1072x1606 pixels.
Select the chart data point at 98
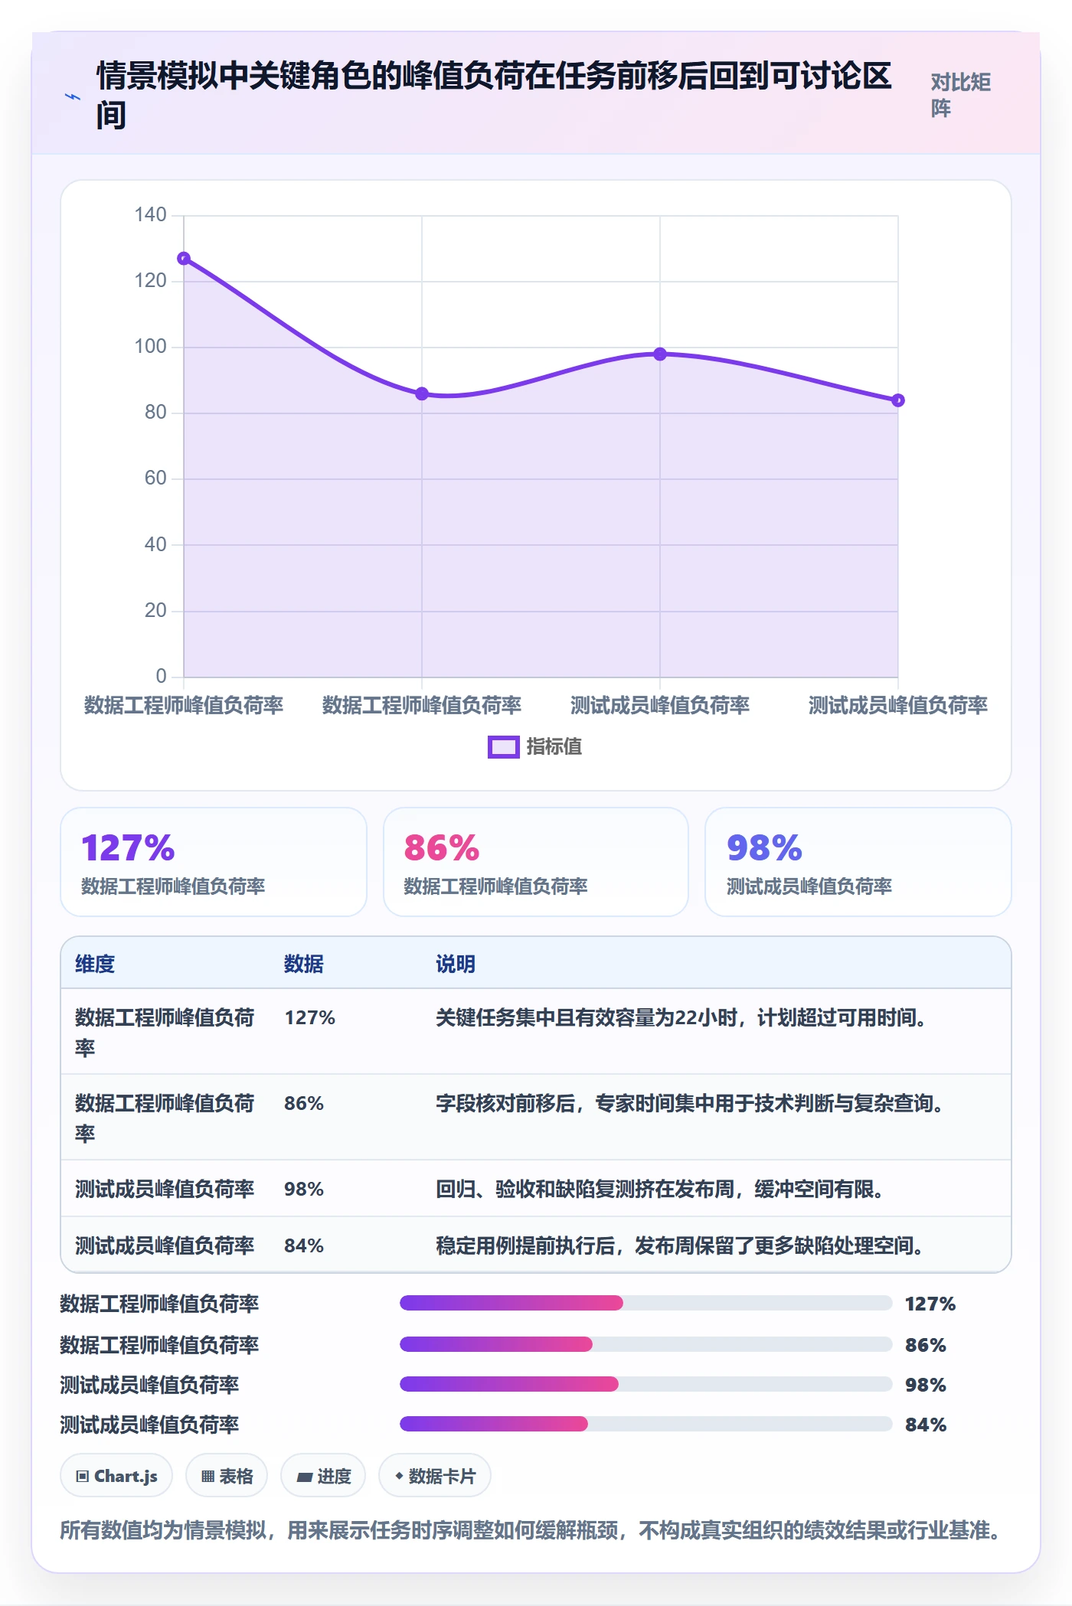(660, 354)
